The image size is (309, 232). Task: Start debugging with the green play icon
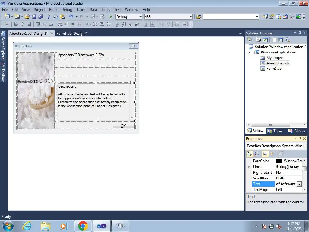tap(111, 17)
